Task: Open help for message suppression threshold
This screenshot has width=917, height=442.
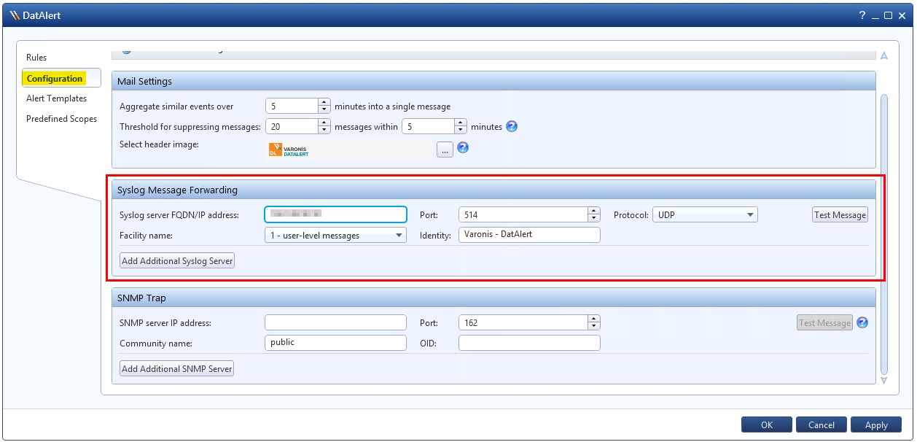Action: coord(512,126)
